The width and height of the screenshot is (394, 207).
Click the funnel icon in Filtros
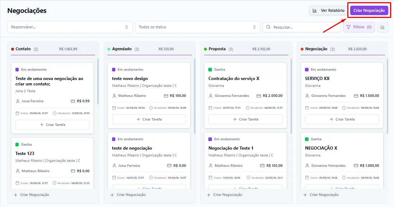coord(348,27)
